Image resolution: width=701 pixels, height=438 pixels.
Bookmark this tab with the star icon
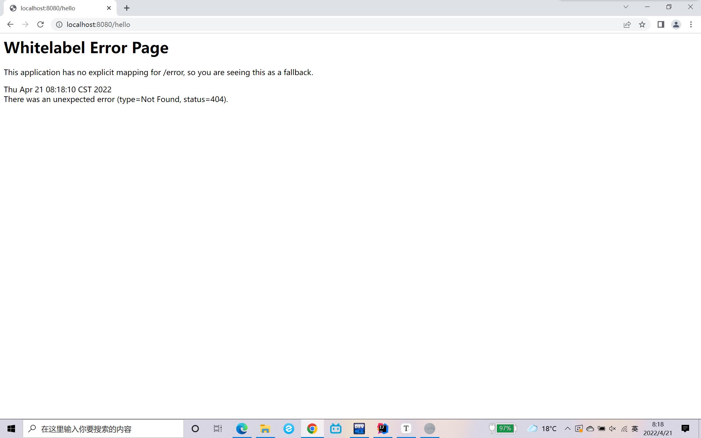point(642,24)
